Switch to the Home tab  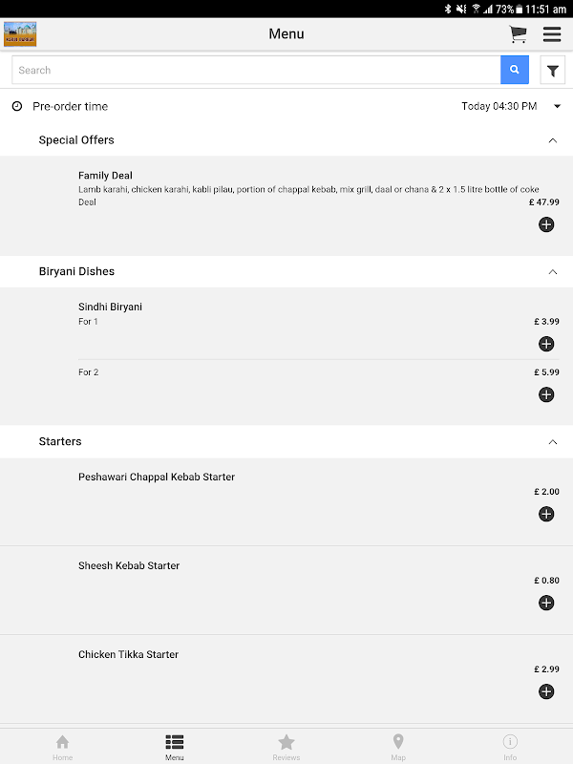tap(62, 746)
